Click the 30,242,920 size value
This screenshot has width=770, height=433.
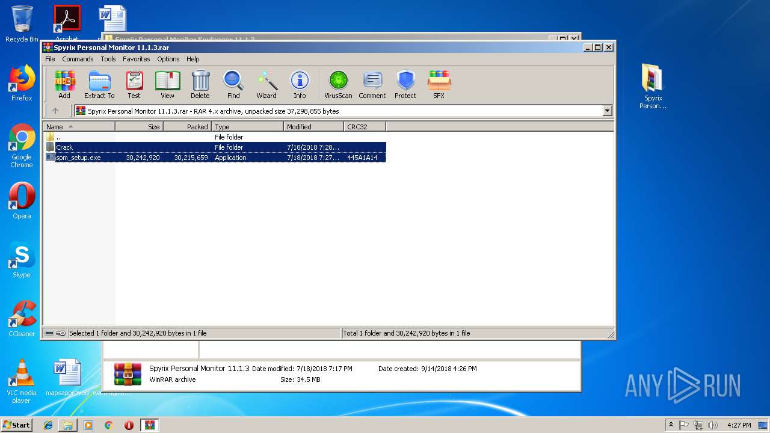(x=143, y=158)
